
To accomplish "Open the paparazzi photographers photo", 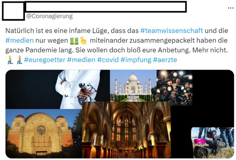I will click(x=175, y=88).
